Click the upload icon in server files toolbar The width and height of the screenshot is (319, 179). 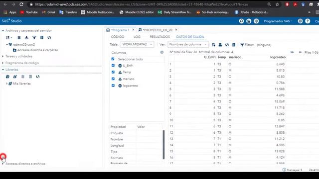34,38
